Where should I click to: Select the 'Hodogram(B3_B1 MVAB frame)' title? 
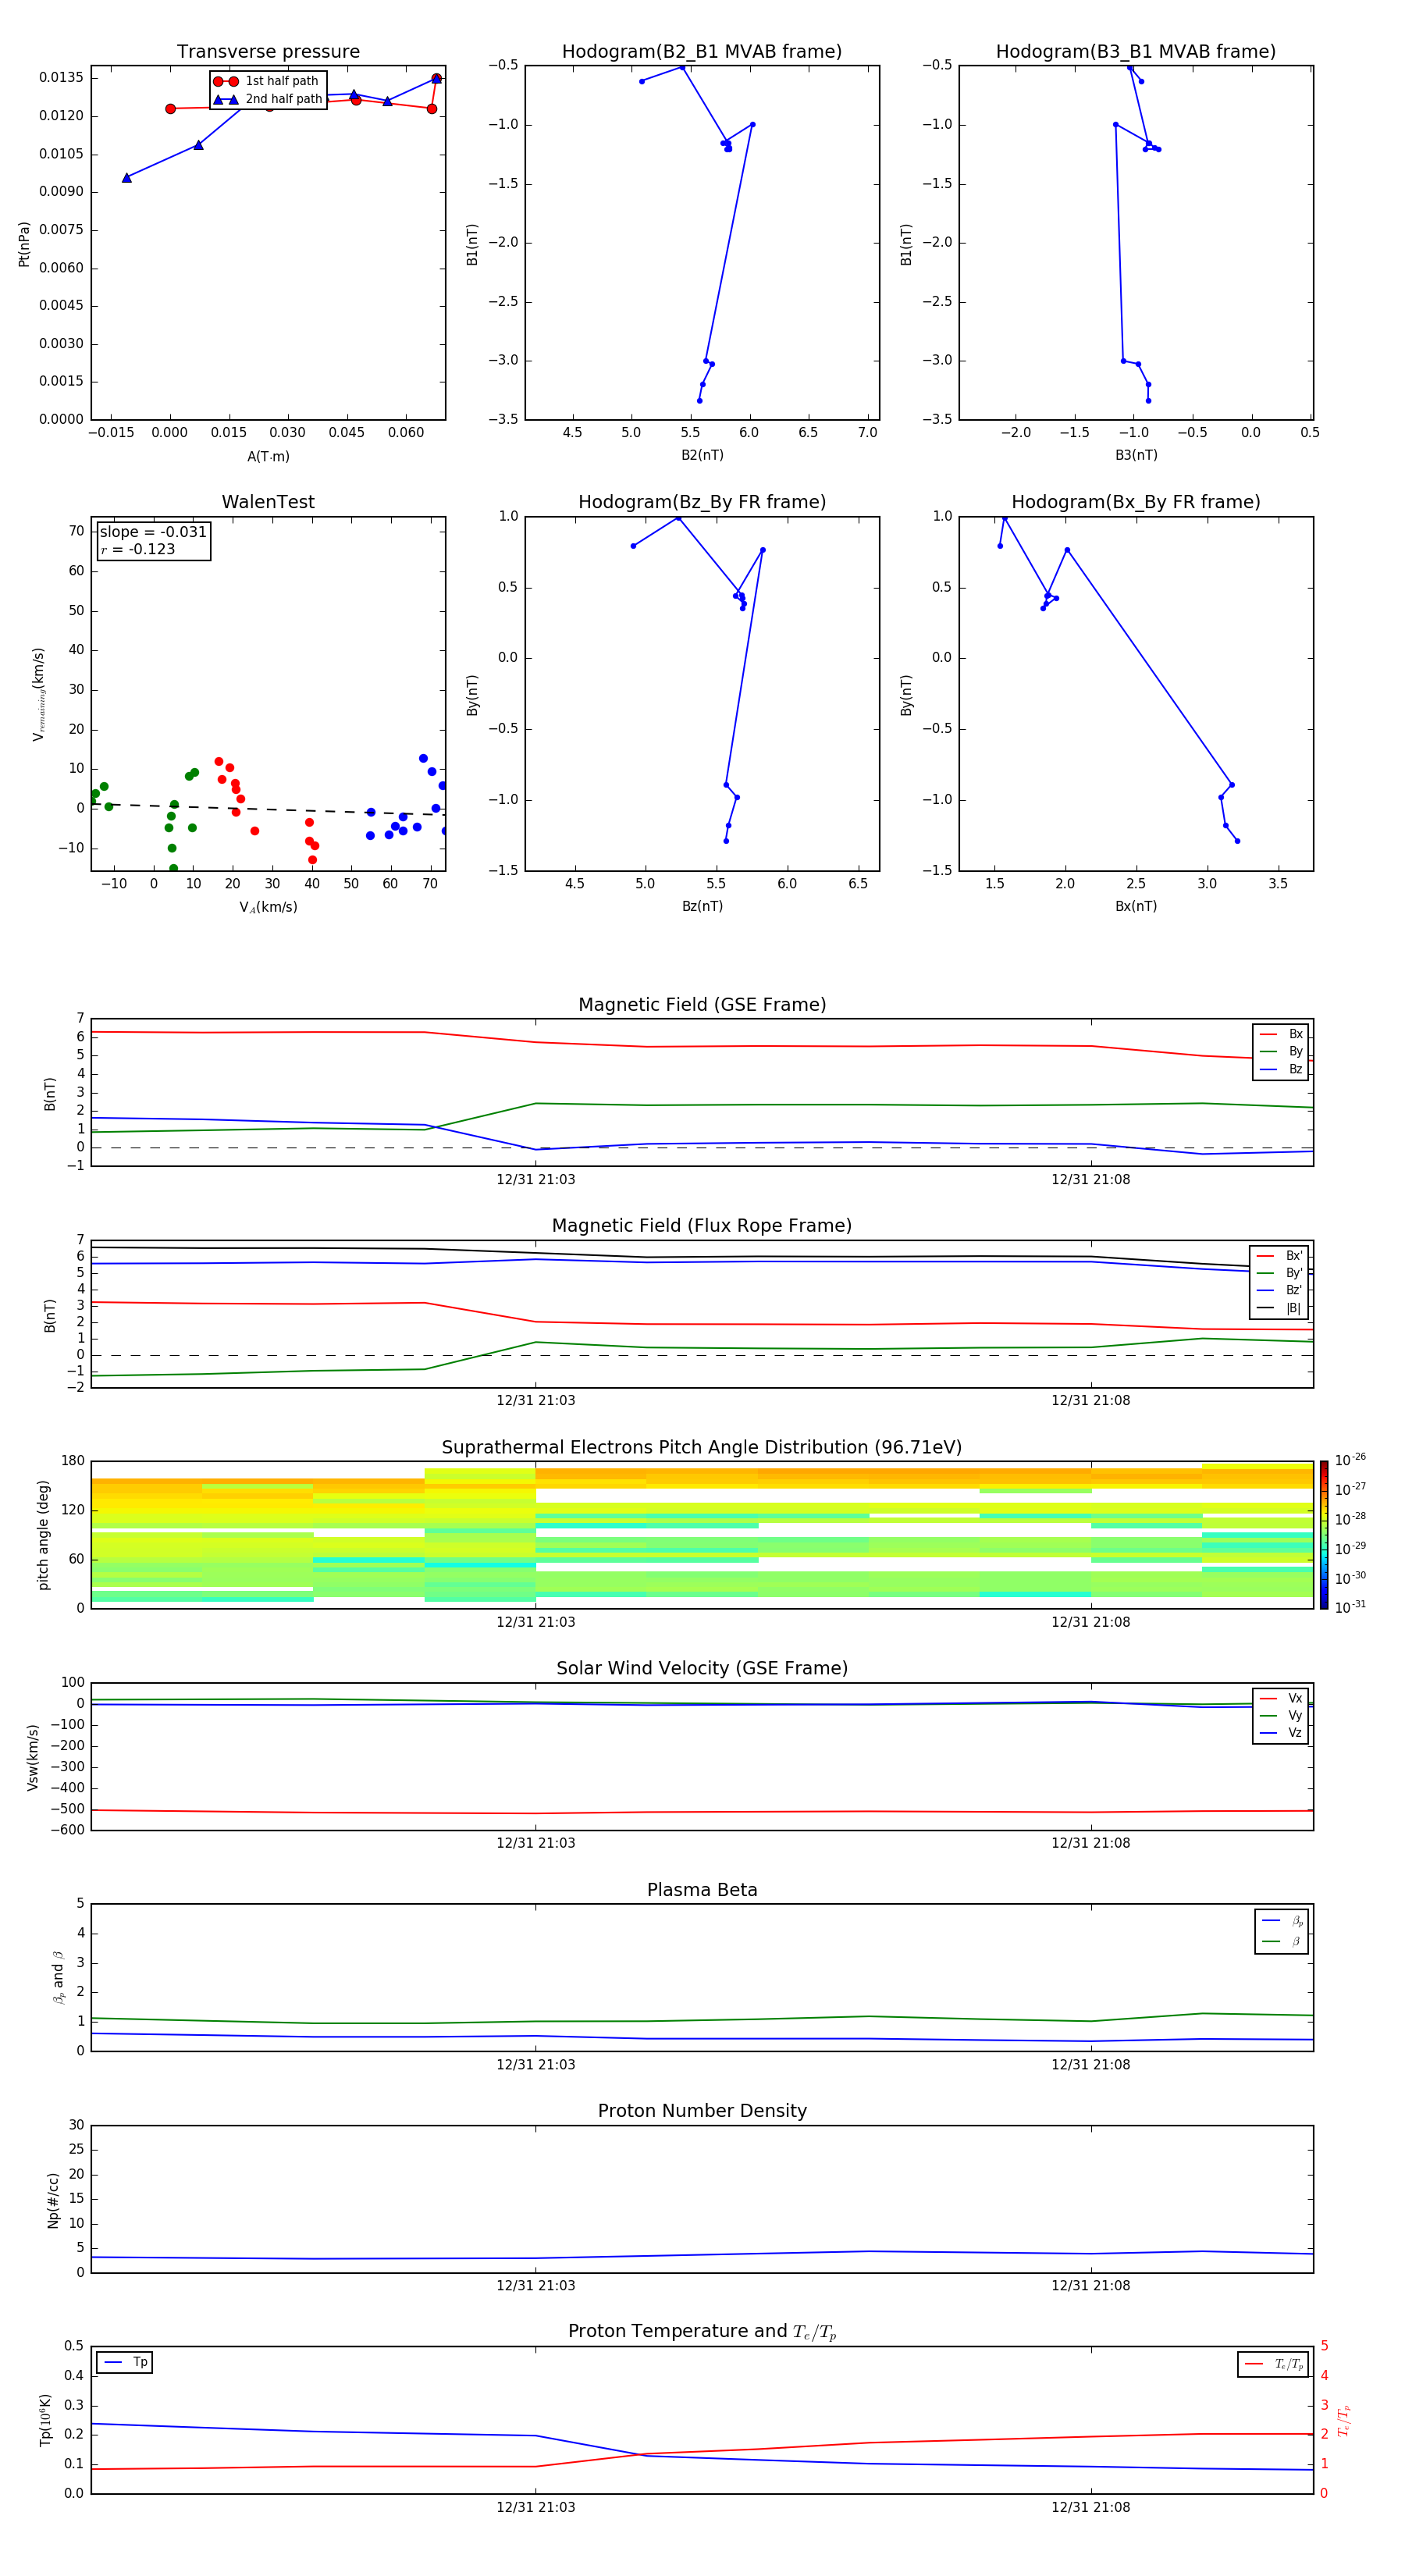tap(1136, 52)
